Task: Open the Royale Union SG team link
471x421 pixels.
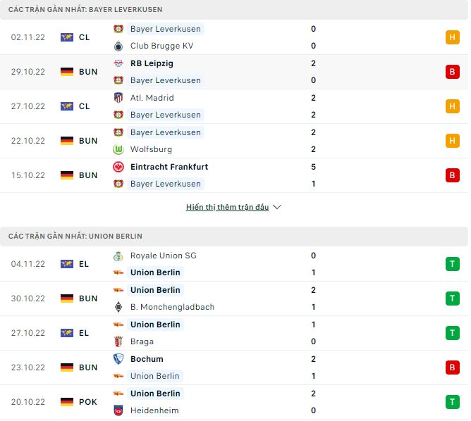Action: 164,256
